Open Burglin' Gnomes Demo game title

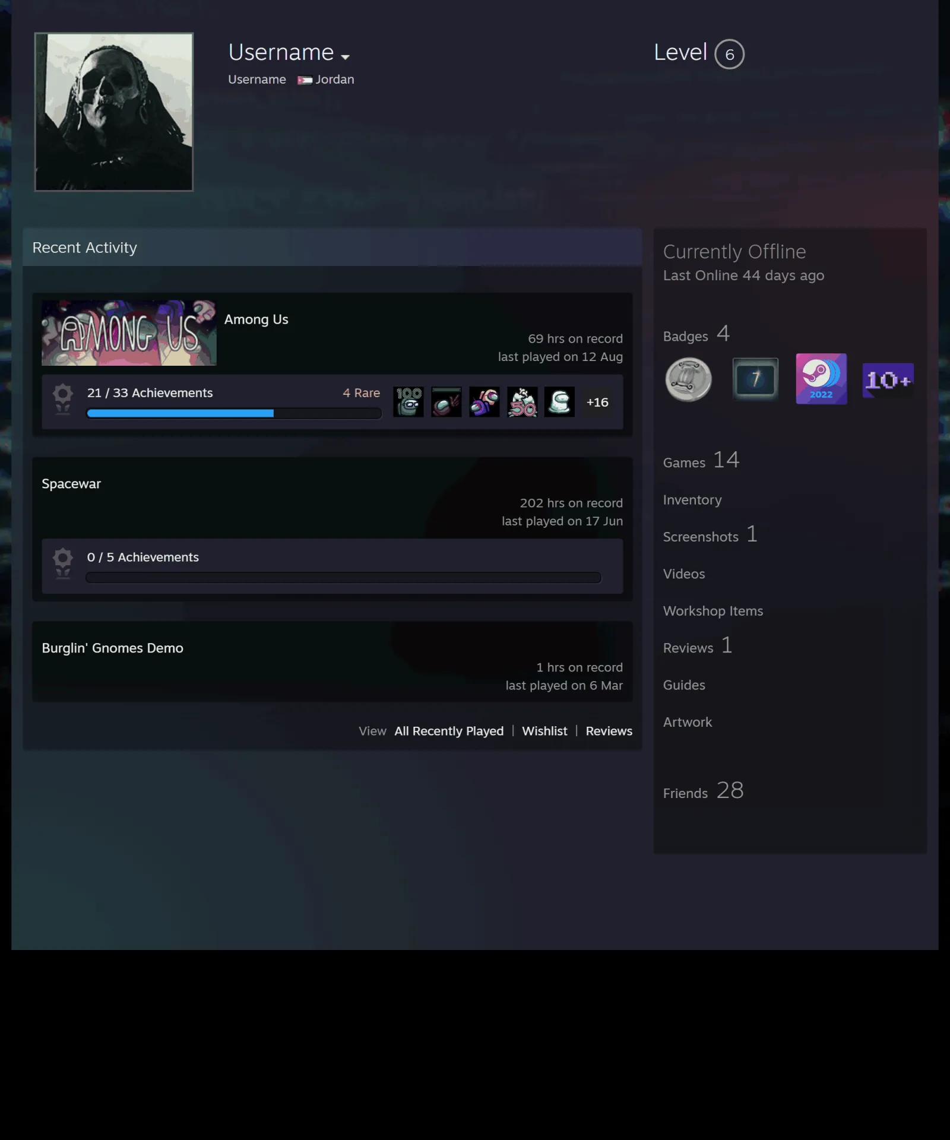tap(112, 648)
